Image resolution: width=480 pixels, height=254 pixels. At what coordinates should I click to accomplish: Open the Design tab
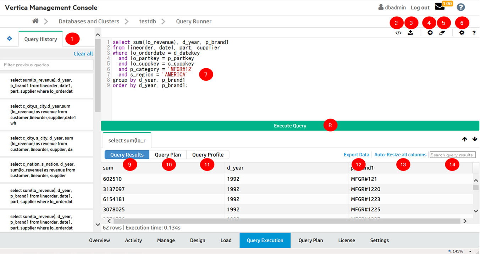coord(198,240)
